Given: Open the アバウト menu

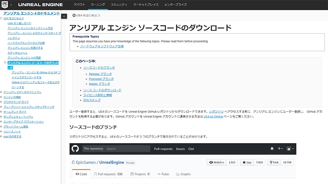Looking at the screenshot, I should point(79,4).
